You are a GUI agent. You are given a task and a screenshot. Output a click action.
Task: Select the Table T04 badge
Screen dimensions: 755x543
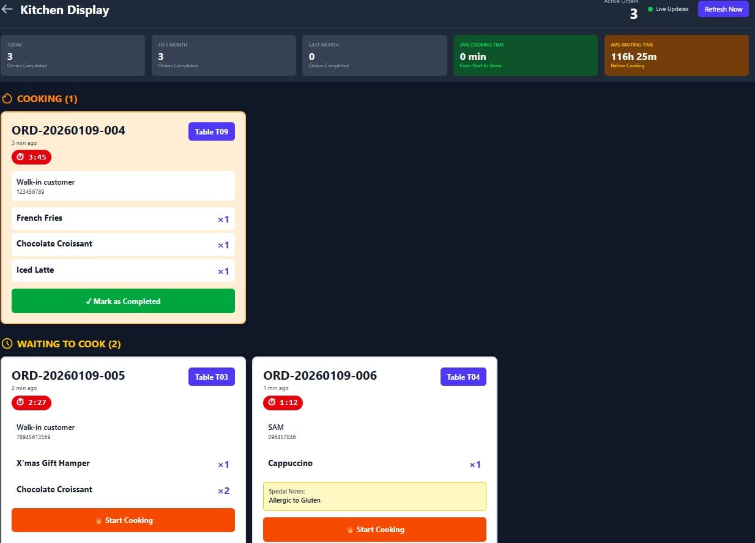[x=463, y=377]
